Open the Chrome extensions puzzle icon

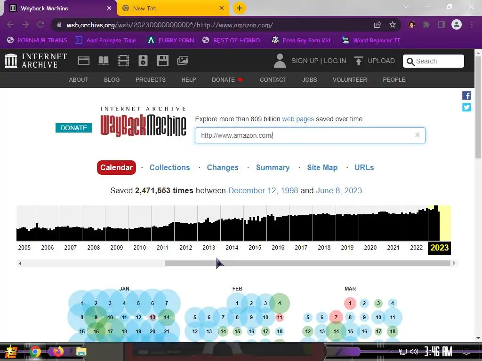coord(426,24)
